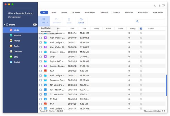170x116 pixels.
Task: Click the Delete trash icon
Action: (x=69, y=19)
